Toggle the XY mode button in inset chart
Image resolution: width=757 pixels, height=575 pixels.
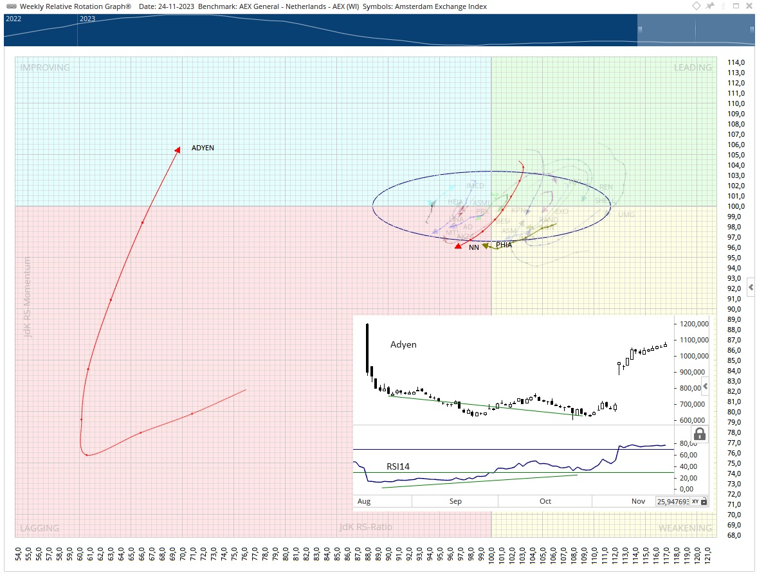[695, 501]
